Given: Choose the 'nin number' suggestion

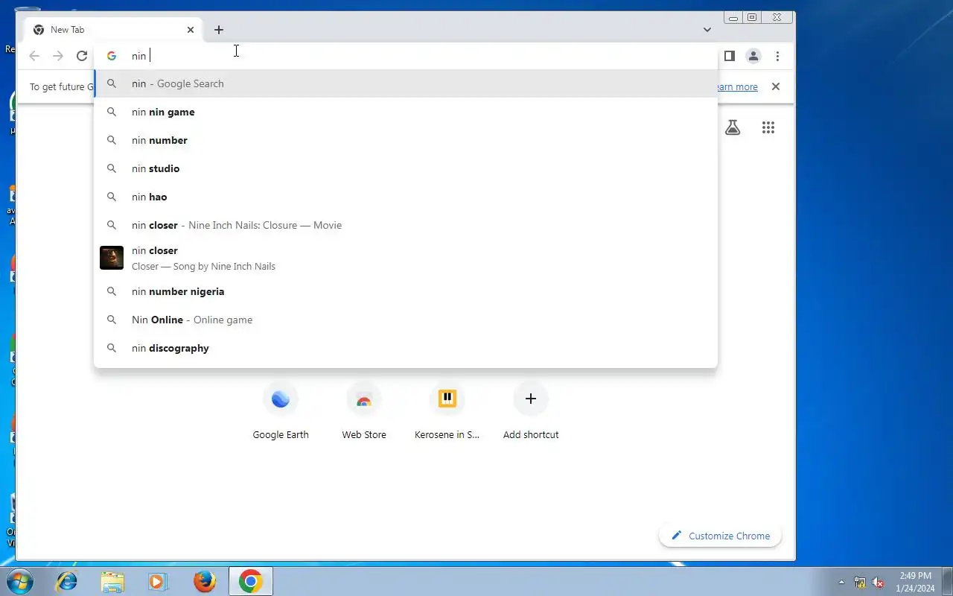Looking at the screenshot, I should coord(406,140).
